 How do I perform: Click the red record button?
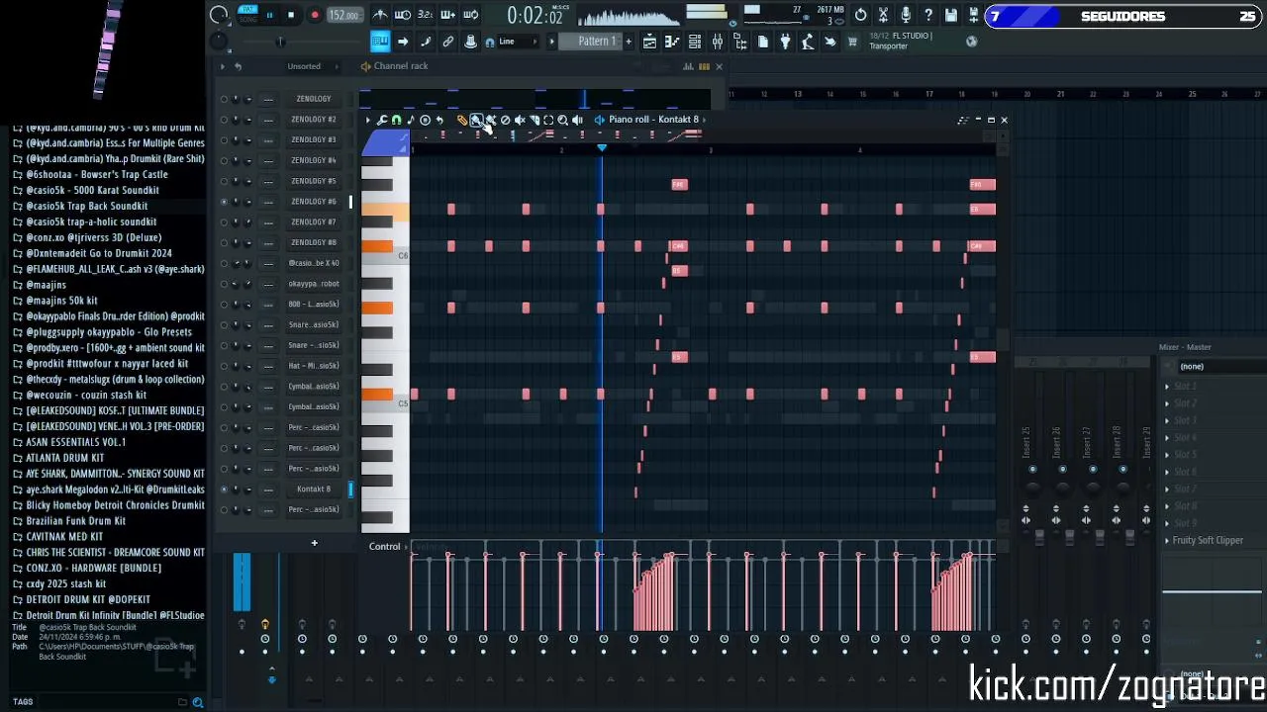315,15
